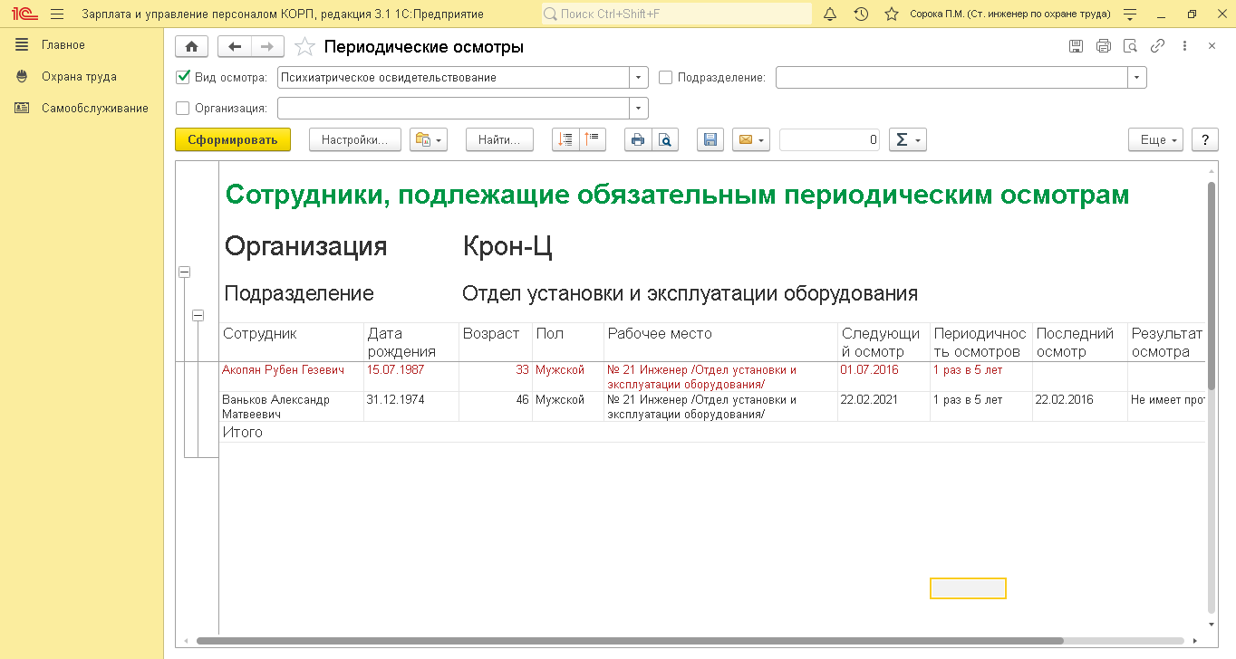Viewport: 1236px width, 659px height.
Task: Open the Настройки... button
Action: tap(354, 139)
